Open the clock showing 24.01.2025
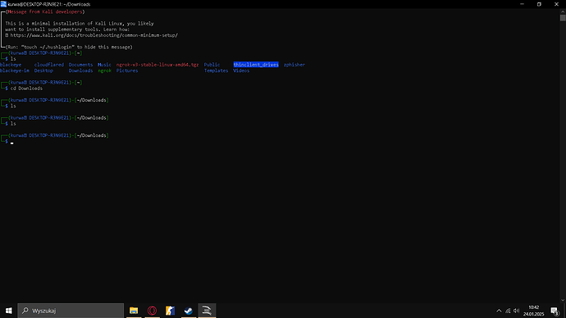This screenshot has width=566, height=318. pyautogui.click(x=533, y=311)
